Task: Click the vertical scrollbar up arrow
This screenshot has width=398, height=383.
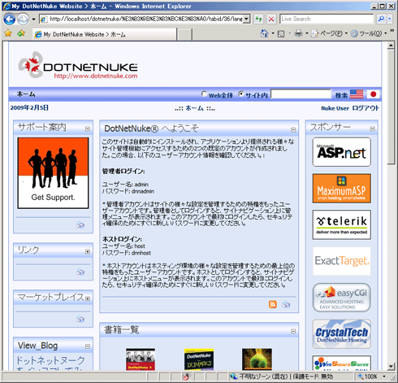Action: pos(391,46)
